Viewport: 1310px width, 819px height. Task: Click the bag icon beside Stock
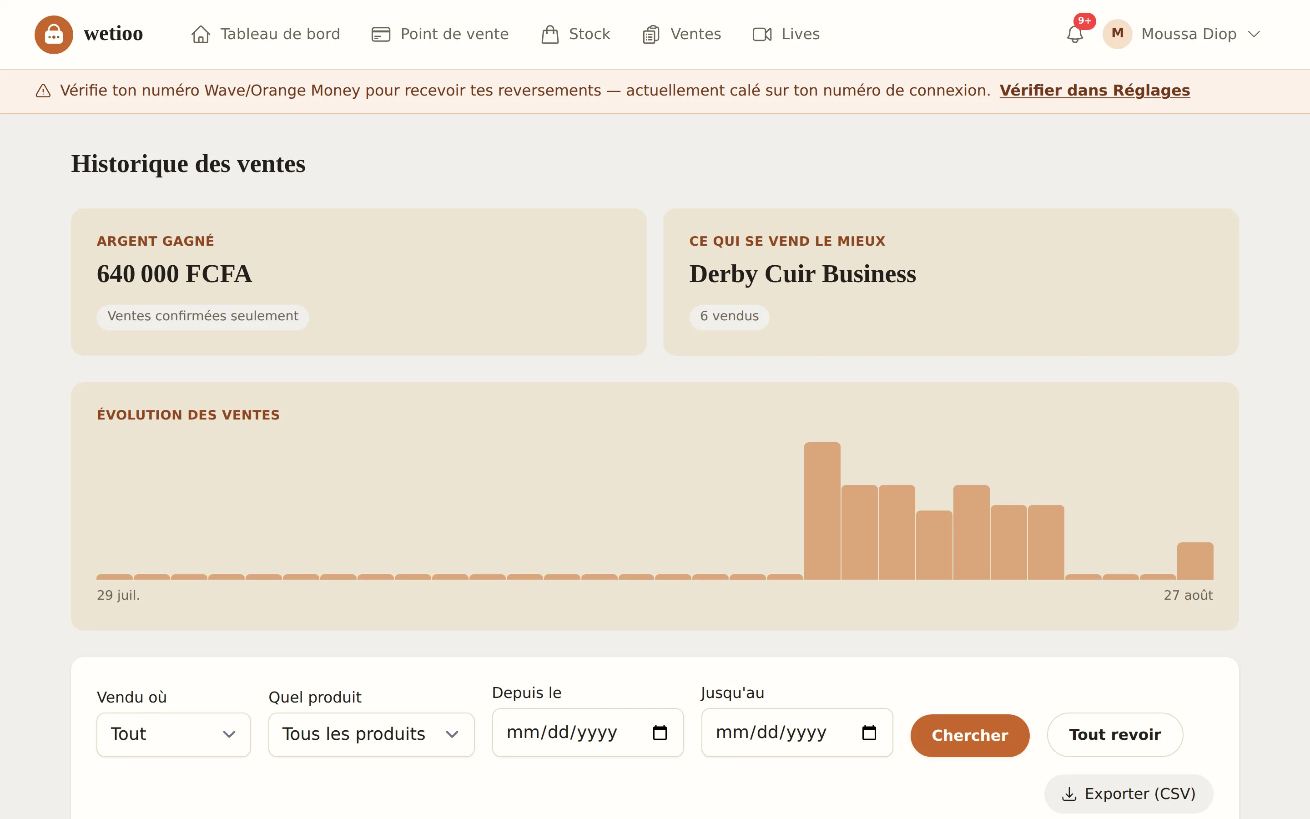pos(550,34)
